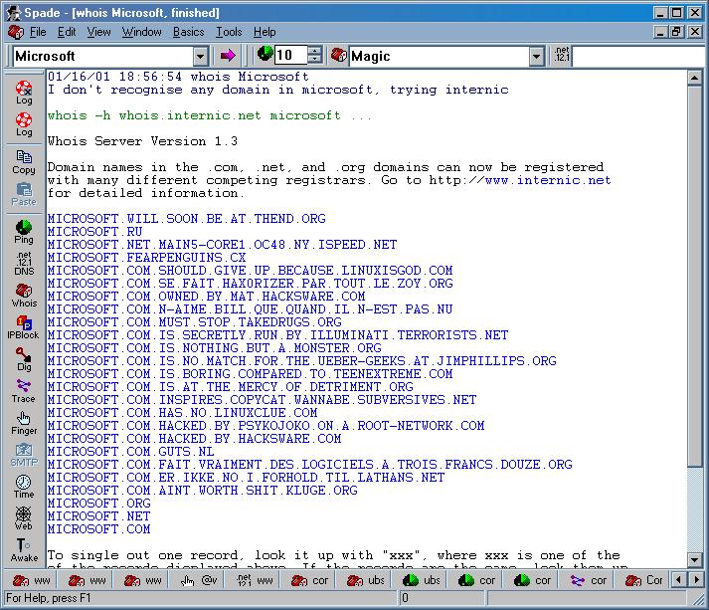The width and height of the screenshot is (709, 610).
Task: Decrease the ping count spinner
Action: 314,60
